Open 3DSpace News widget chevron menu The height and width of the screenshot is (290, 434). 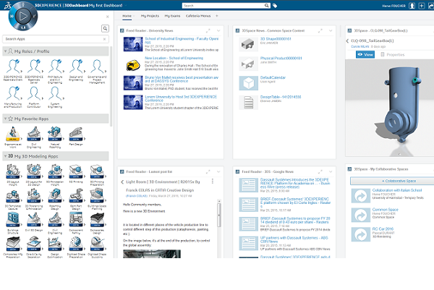[331, 30]
